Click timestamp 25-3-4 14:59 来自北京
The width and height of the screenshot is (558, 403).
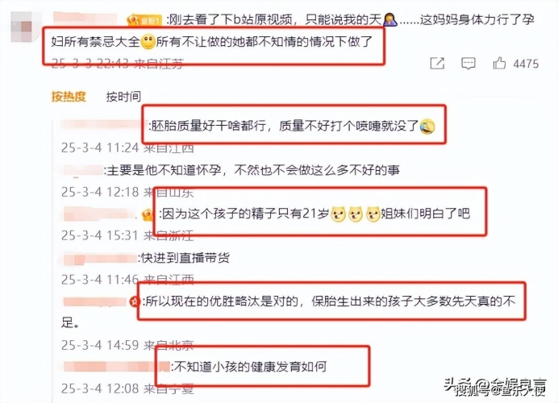127,345
